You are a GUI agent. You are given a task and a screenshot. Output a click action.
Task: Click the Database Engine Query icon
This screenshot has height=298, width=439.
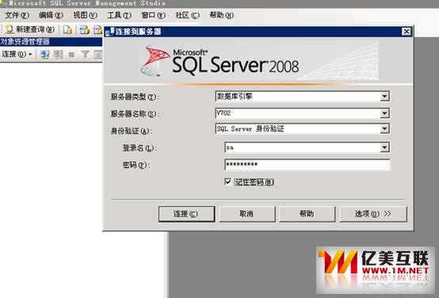pos(68,29)
